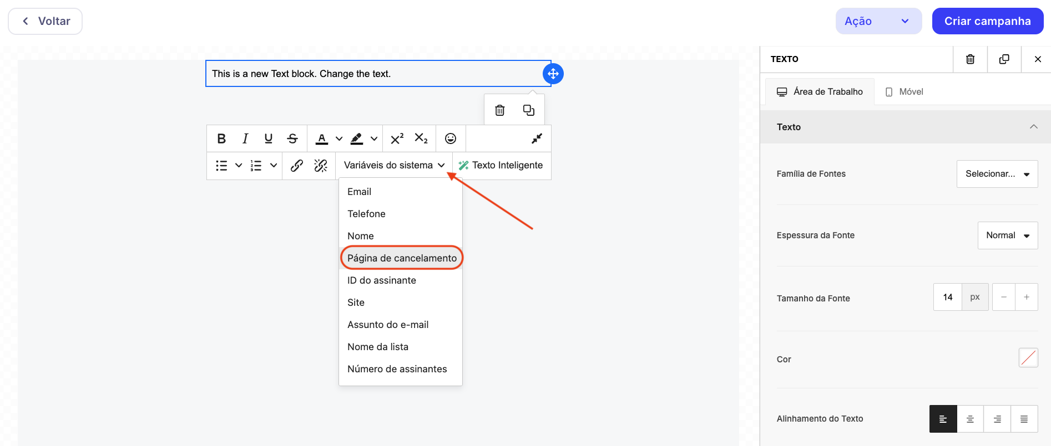1051x446 pixels.
Task: Duplicate block from floating block toolbar
Action: pyautogui.click(x=529, y=110)
